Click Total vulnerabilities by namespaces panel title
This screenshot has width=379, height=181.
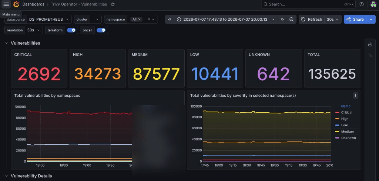pos(47,96)
